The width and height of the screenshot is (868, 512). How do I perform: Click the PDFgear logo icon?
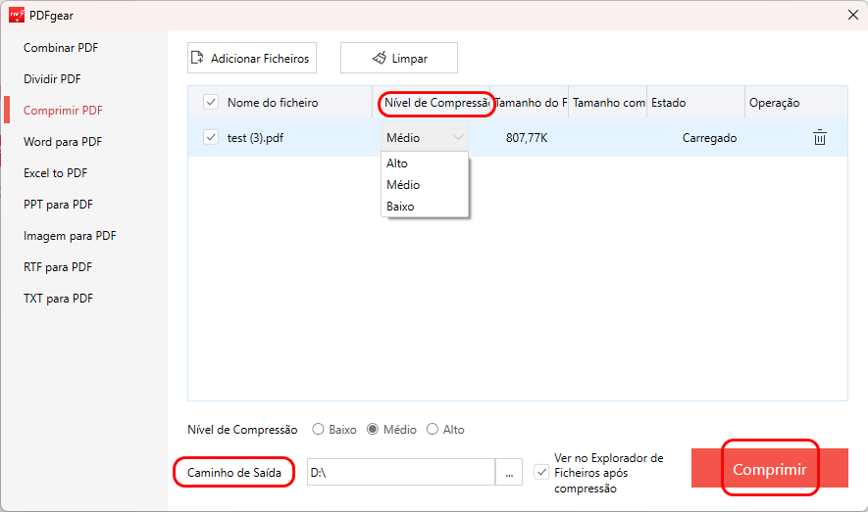pos(17,15)
